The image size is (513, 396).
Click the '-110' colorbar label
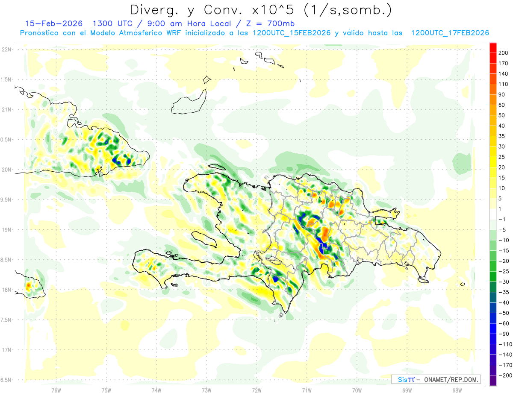[x=506, y=344]
